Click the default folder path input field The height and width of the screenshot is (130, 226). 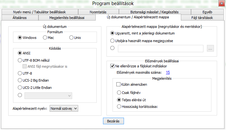tap(160, 48)
